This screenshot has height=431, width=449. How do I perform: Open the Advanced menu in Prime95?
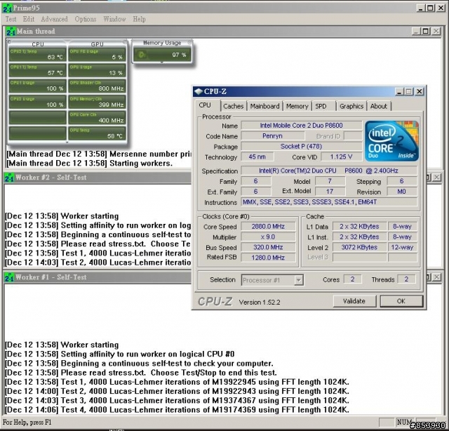(x=54, y=19)
